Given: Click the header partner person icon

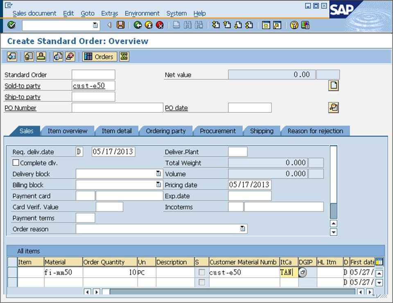Looking at the screenshot, I should pos(41,56).
